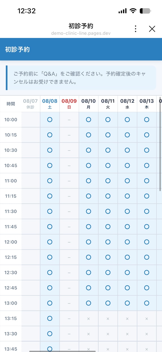Select the 12:00 circle on 08/10
The width and height of the screenshot is (162, 352).
tap(88, 242)
